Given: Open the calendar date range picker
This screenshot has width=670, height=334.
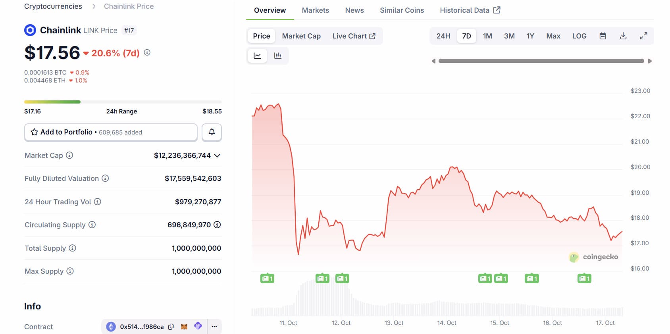Looking at the screenshot, I should 603,36.
